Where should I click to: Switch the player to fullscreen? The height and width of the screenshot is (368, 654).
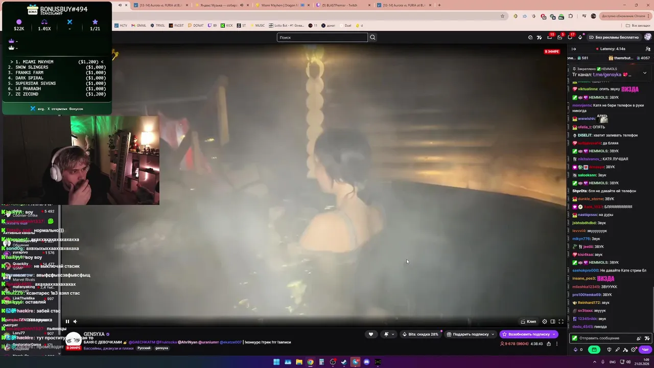560,321
